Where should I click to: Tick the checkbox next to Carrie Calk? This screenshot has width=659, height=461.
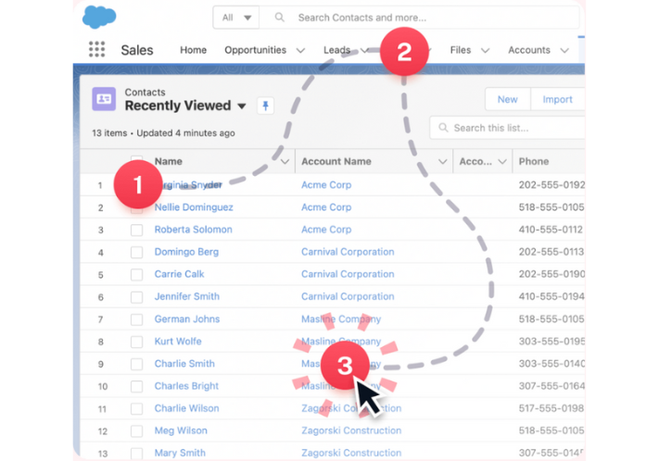click(x=136, y=275)
